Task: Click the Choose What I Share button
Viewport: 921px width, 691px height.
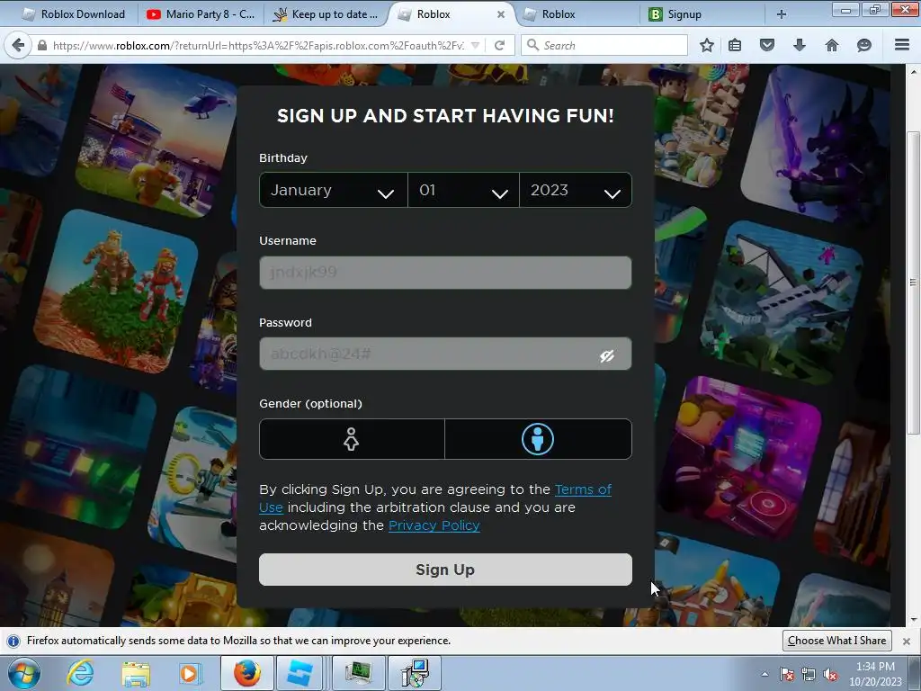Action: pyautogui.click(x=836, y=641)
